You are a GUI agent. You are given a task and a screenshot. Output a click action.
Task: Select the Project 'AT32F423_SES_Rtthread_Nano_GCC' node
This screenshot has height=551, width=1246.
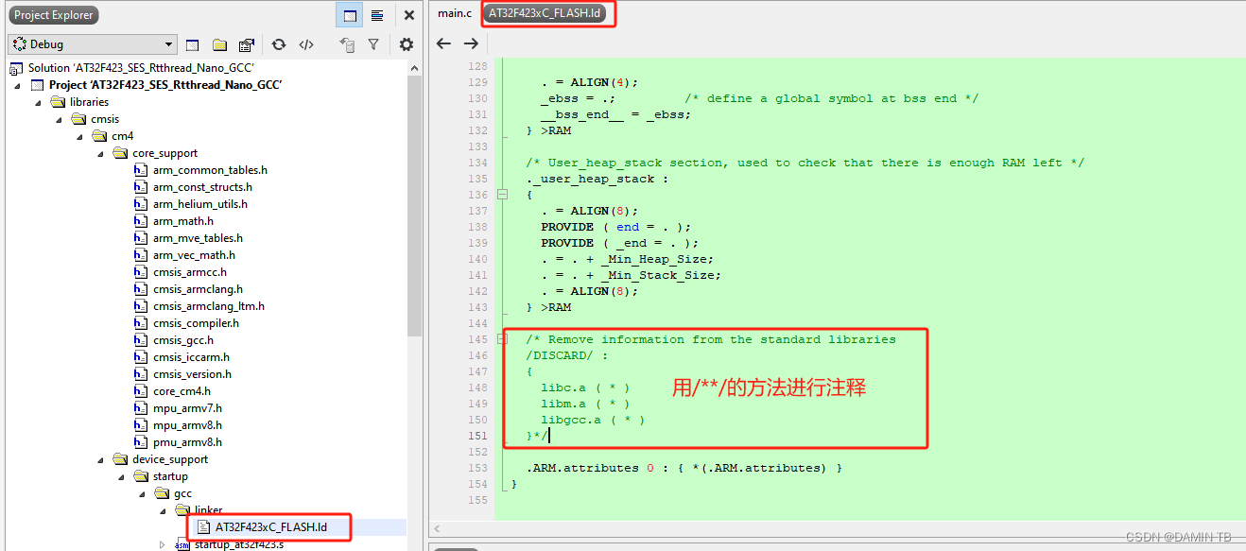[164, 85]
